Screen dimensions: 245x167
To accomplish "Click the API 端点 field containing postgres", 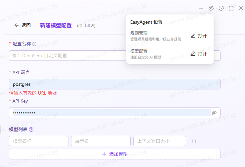I will click(115, 84).
